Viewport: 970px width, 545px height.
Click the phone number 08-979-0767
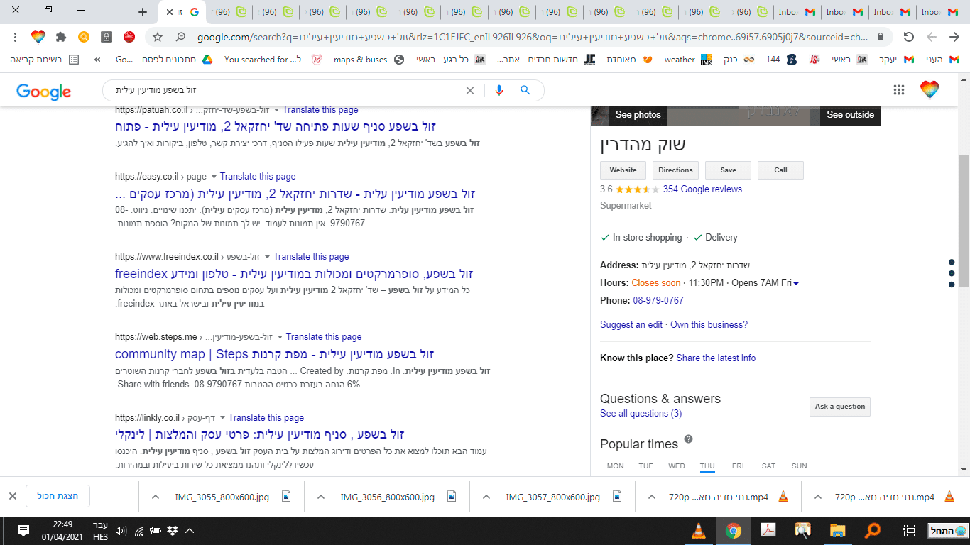[658, 301]
